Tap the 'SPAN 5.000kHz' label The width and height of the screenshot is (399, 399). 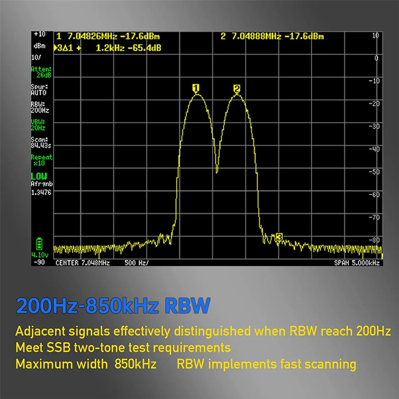pos(357,263)
